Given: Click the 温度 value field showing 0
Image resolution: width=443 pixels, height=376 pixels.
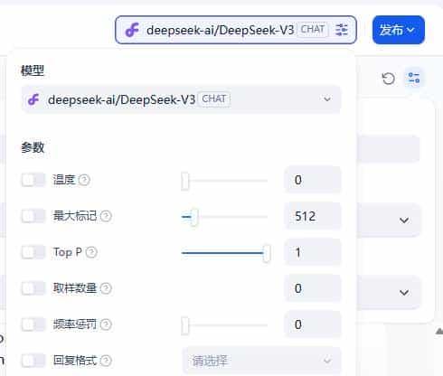Looking at the screenshot, I should (313, 180).
